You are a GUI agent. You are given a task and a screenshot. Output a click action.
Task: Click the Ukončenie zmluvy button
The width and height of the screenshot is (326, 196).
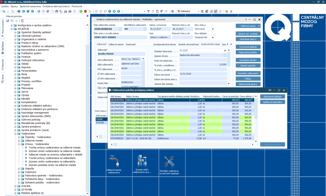tap(248, 39)
